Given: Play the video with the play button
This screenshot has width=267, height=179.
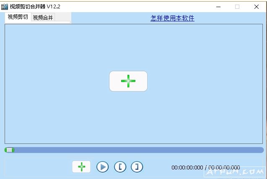Looking at the screenshot, I should tap(103, 167).
